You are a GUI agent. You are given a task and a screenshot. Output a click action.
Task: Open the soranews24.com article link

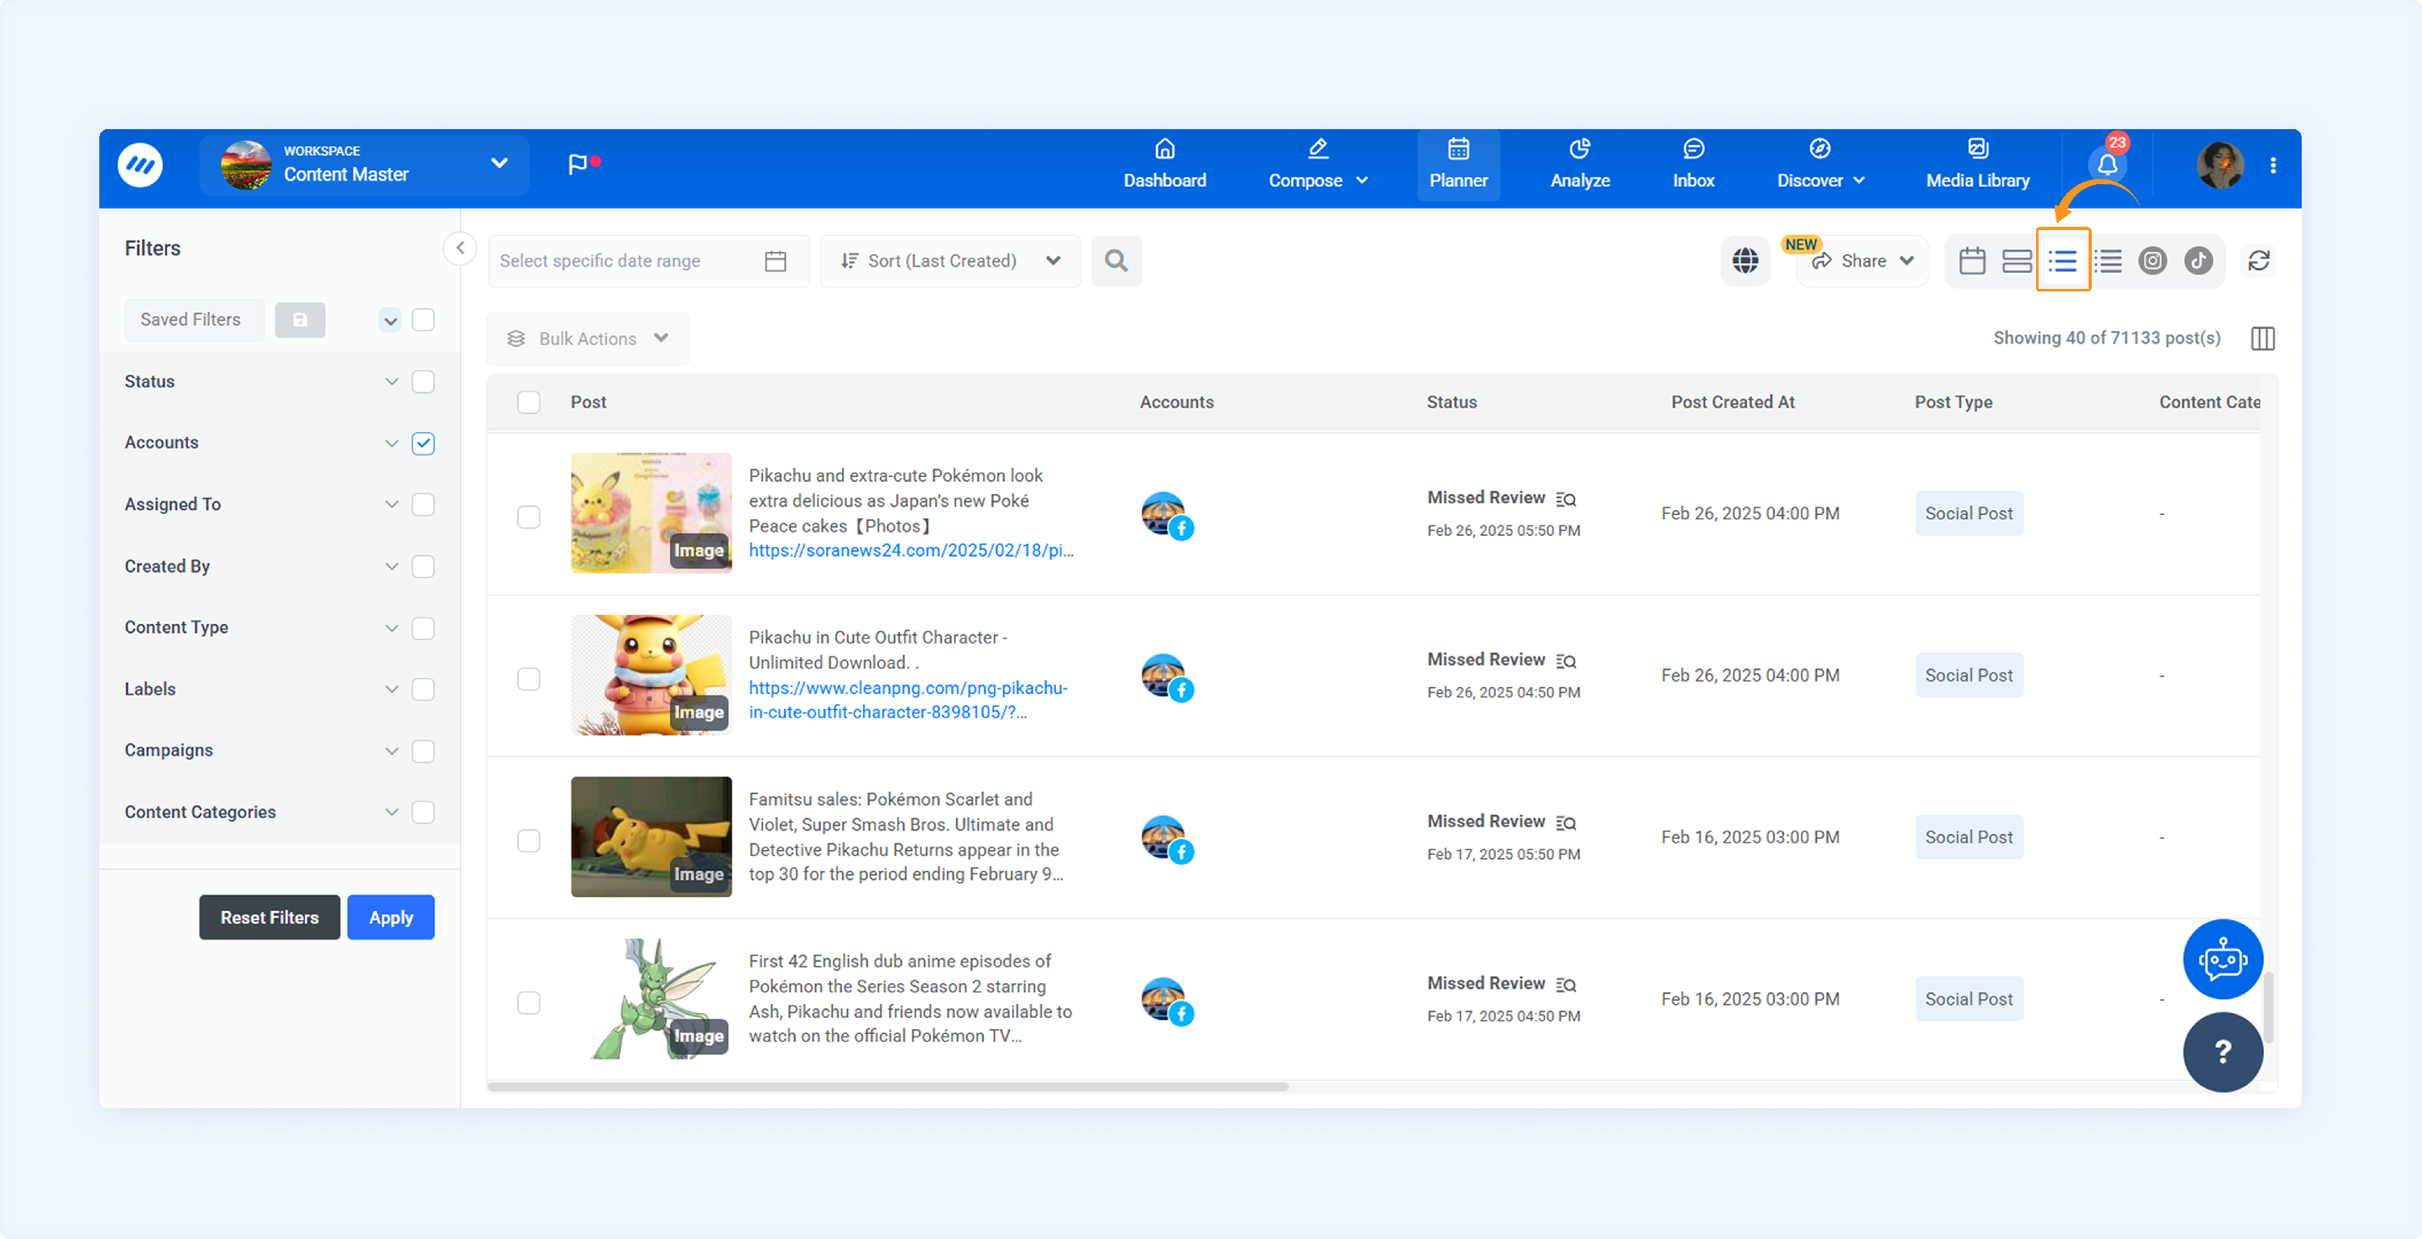click(911, 550)
